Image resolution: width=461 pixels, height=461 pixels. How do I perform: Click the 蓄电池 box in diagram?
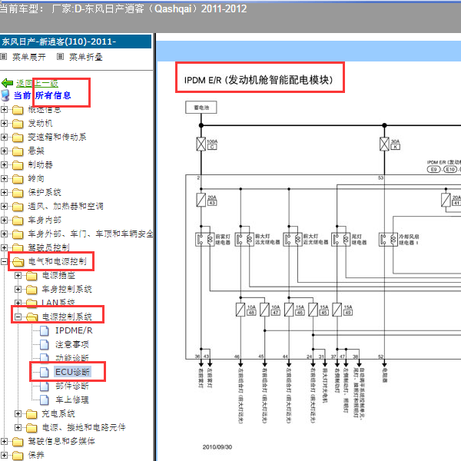201,108
